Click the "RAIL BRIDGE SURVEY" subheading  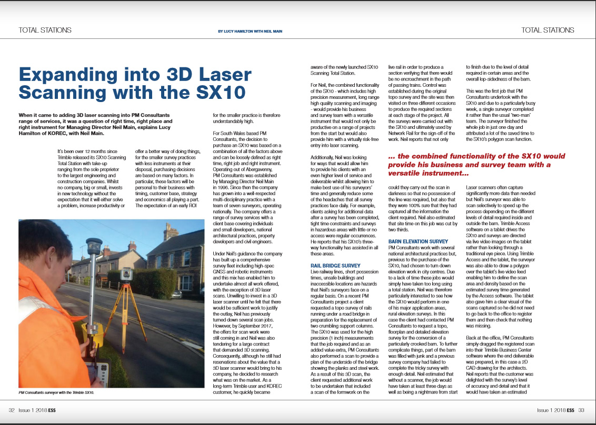[335, 266]
